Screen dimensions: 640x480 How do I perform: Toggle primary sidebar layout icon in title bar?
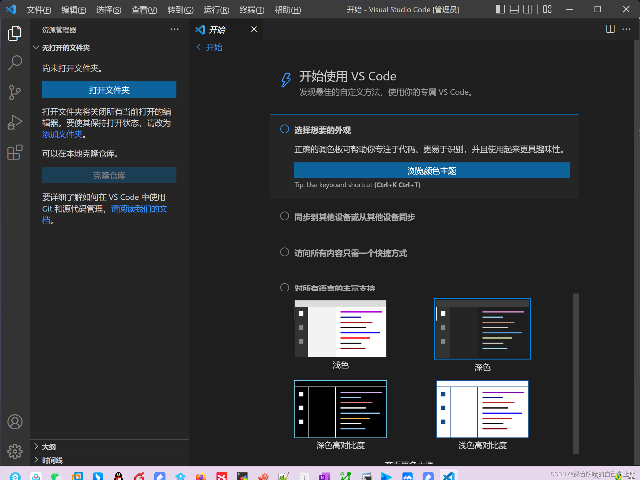[500, 9]
